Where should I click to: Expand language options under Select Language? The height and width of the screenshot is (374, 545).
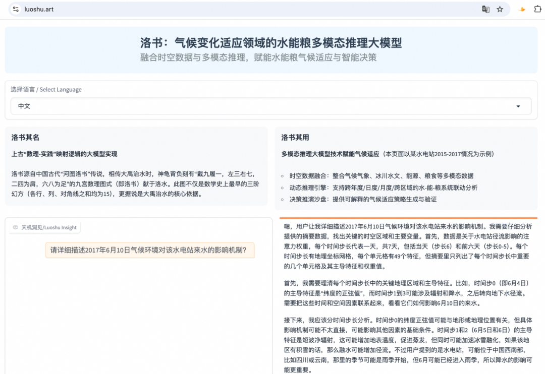point(272,106)
